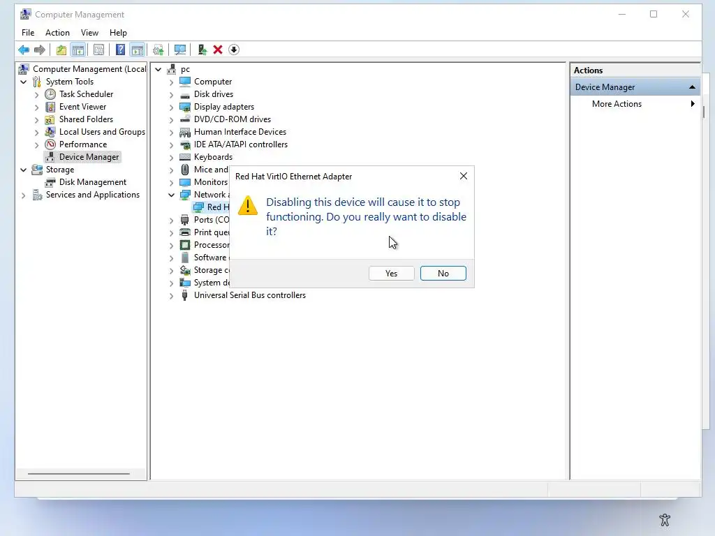Click the accessibility icon at bottom right
715x536 pixels.
[665, 519]
